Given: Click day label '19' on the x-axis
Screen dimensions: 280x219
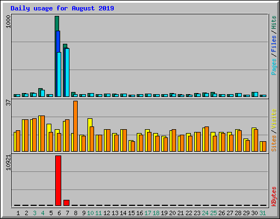Looking at the screenshot, I should [164, 213].
